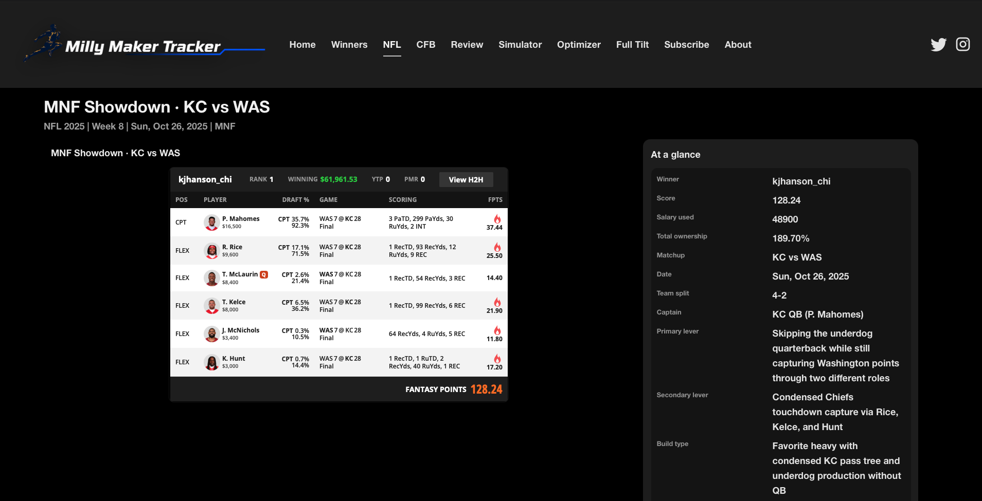982x501 pixels.
Task: Open the Twitter profile icon
Action: click(938, 45)
